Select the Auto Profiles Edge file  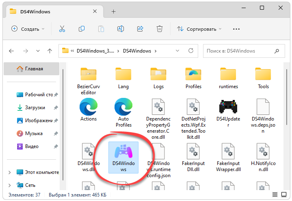[x=123, y=113]
